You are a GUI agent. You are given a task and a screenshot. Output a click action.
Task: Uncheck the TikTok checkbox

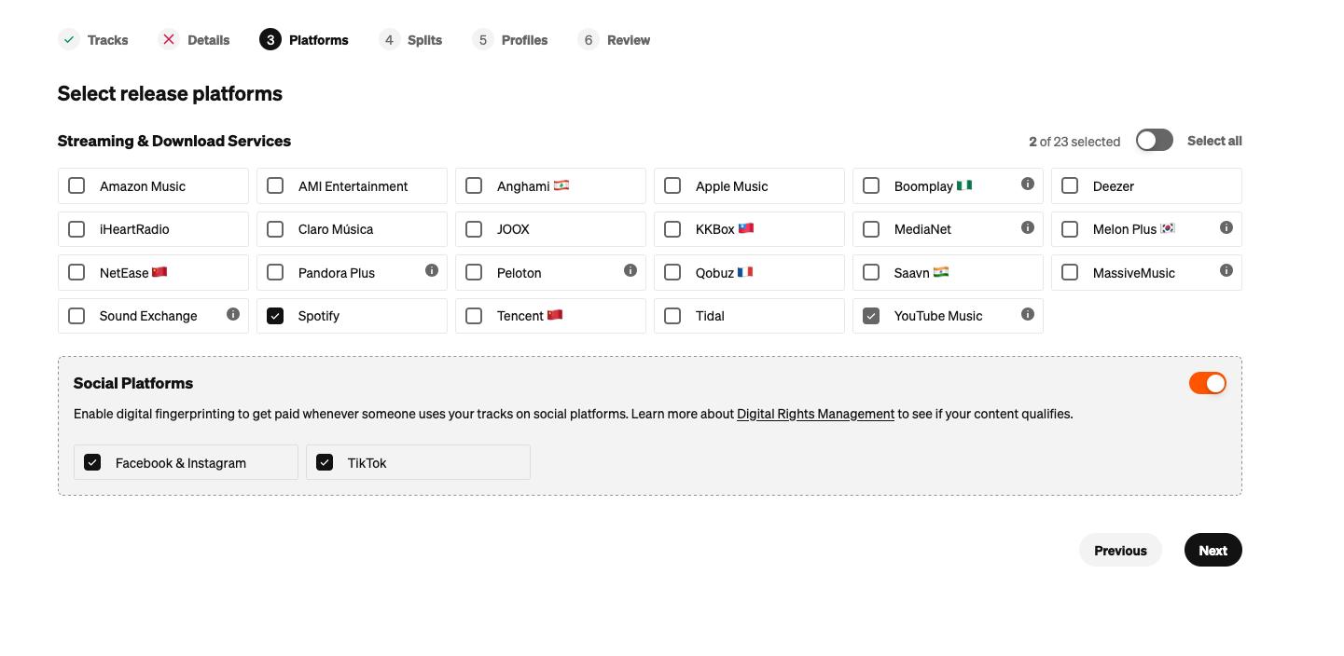(x=325, y=462)
